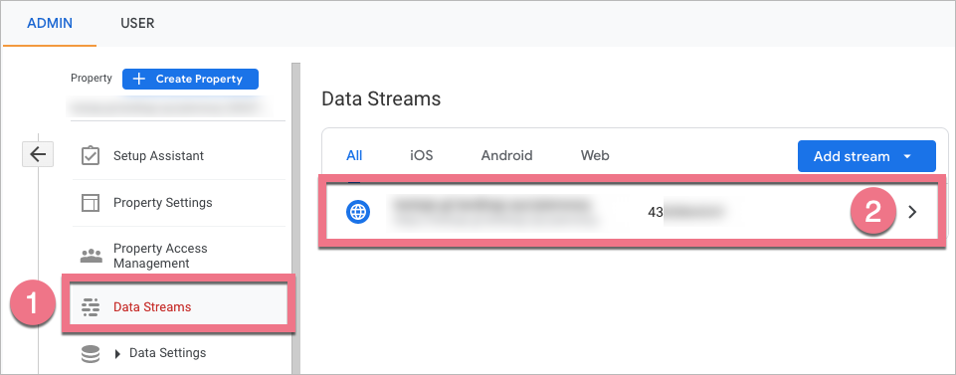Click the Property Settings layout icon
956x375 pixels.
click(91, 203)
